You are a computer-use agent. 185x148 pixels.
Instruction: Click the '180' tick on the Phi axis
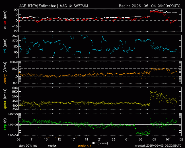[15, 46]
